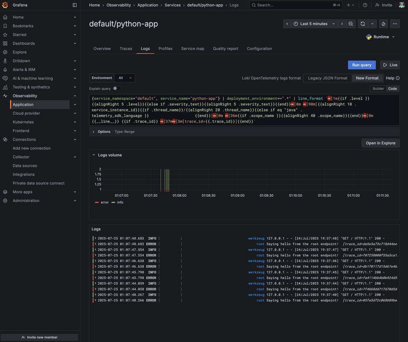Switch to the Configuration tab

[x=259, y=49]
